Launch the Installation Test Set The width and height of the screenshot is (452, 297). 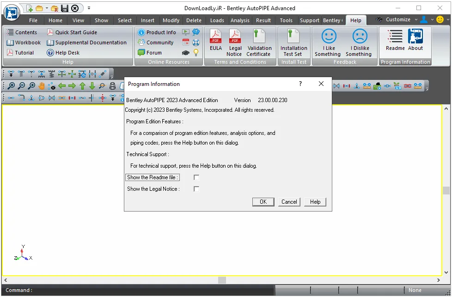(x=294, y=43)
